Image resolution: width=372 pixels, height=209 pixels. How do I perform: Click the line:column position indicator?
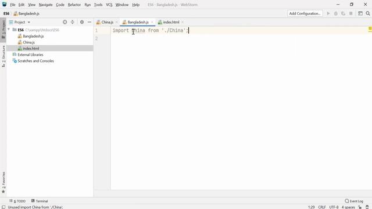pos(311,207)
